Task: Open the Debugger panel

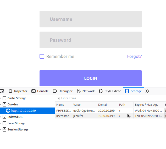Action: tap(63, 91)
